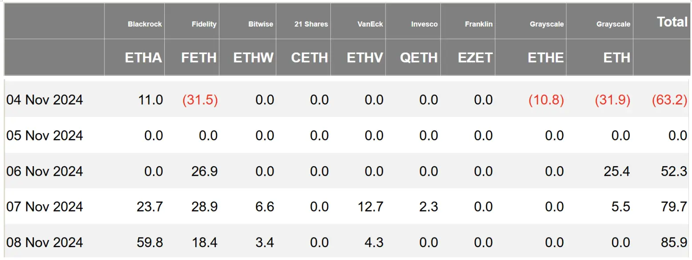The width and height of the screenshot is (692, 260).
Task: Click the 04 Nov 2024 date cell
Action: pyautogui.click(x=44, y=100)
